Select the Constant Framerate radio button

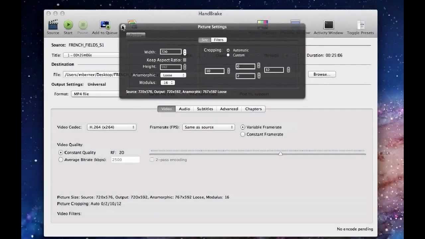243,134
